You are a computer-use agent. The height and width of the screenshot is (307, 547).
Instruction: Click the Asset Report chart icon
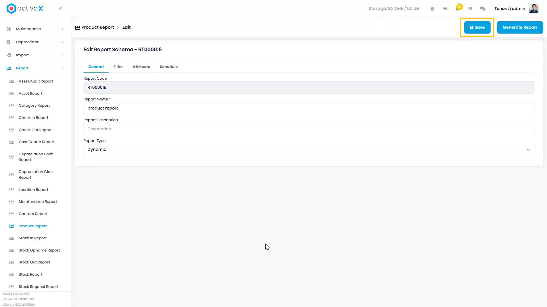point(12,94)
